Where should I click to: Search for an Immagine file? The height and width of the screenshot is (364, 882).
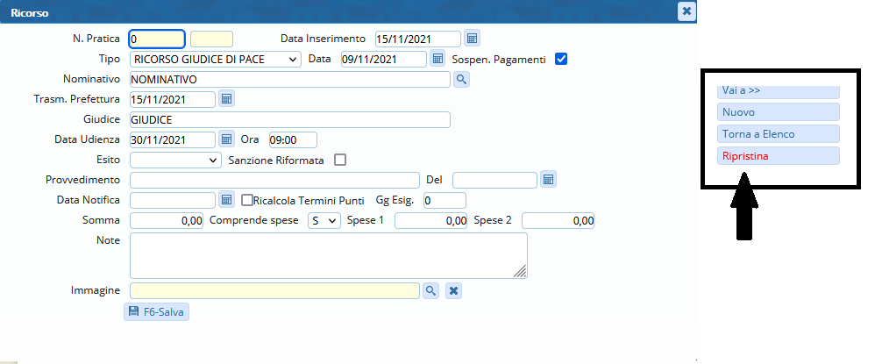click(430, 290)
